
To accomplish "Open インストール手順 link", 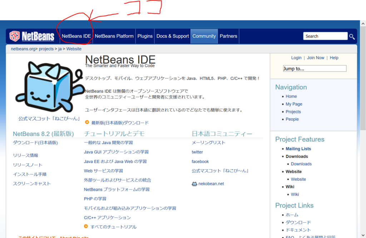I will pos(30,174).
